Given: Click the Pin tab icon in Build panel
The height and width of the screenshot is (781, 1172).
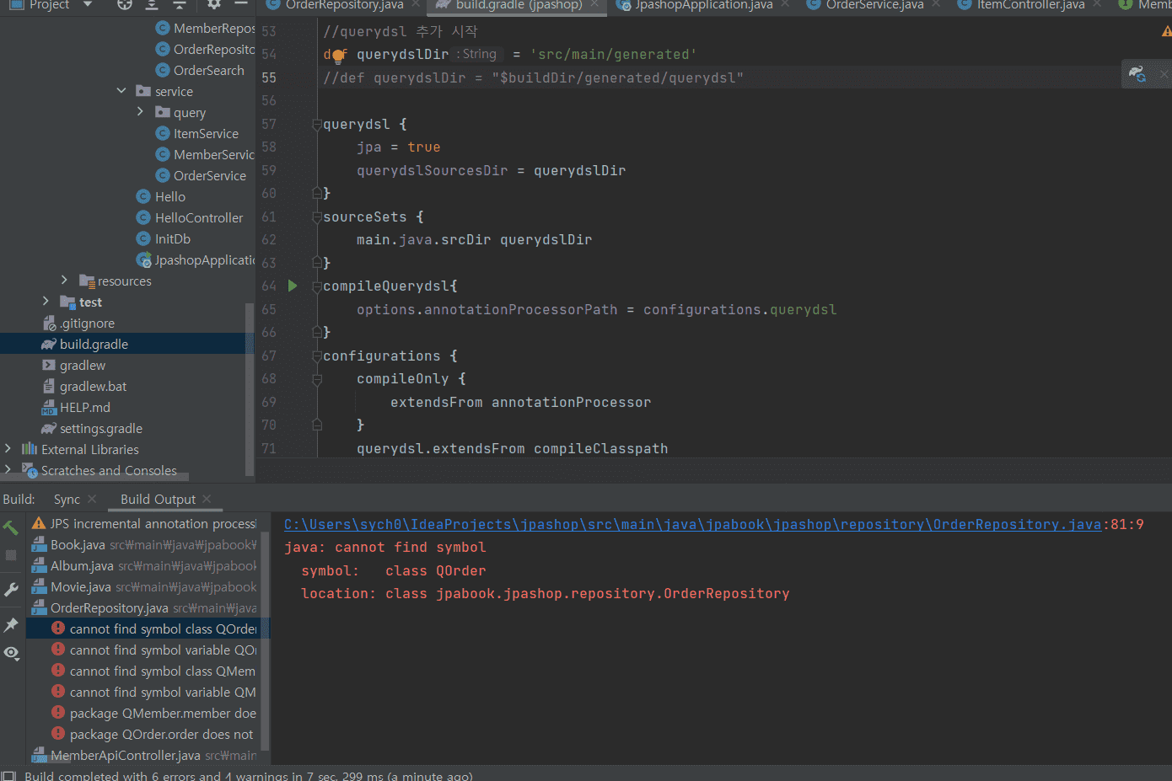Looking at the screenshot, I should [11, 624].
